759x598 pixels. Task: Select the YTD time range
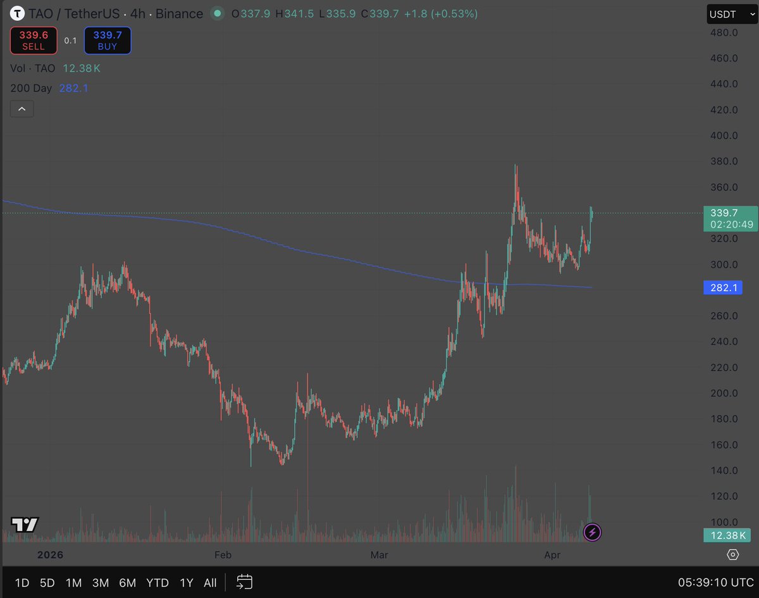(157, 583)
